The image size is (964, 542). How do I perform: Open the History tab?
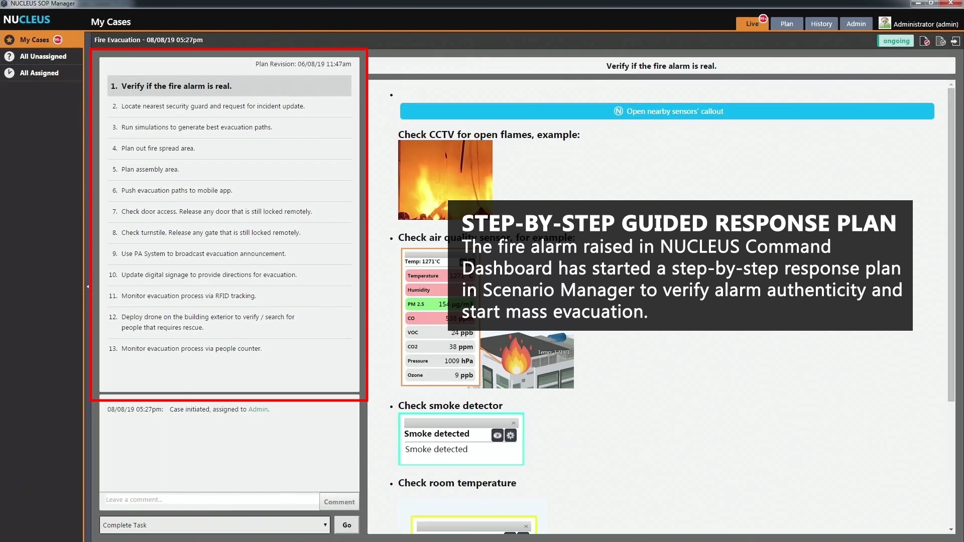821,24
